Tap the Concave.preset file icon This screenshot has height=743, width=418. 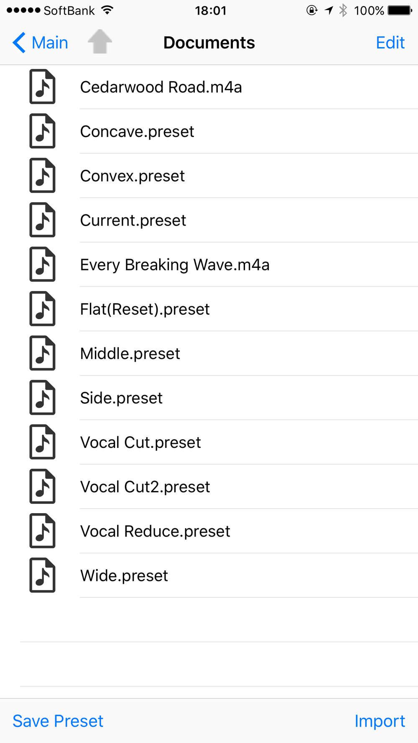point(42,131)
